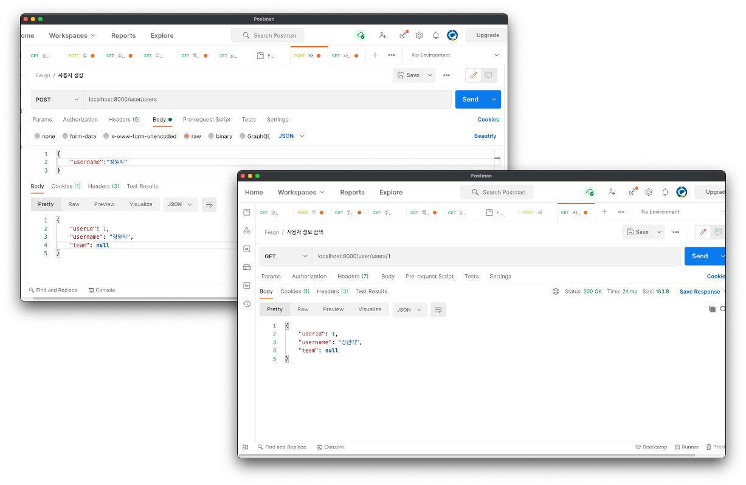Open Environments sidebar icon in front window
Image resolution: width=746 pixels, height=485 pixels.
tap(246, 249)
